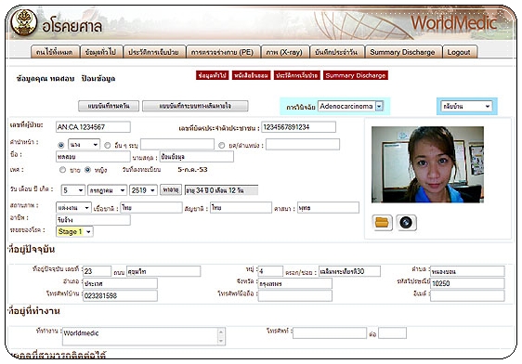This screenshot has height=364, width=522.
Task: Select the title prefix radio button
Action: 61,145
